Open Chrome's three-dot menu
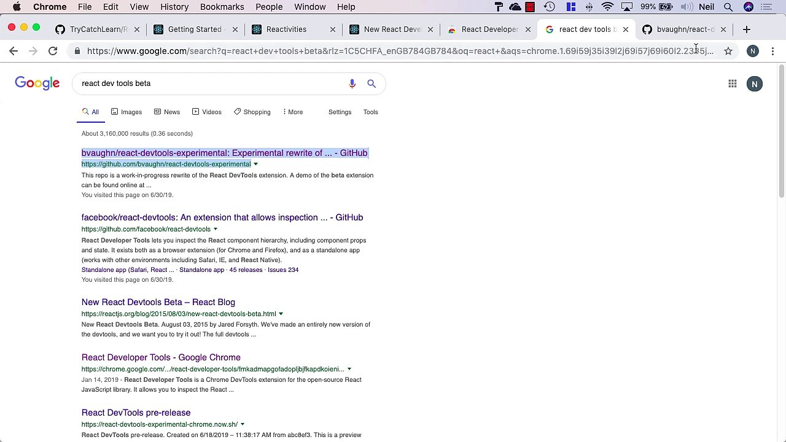This screenshot has width=786, height=442. coord(772,51)
